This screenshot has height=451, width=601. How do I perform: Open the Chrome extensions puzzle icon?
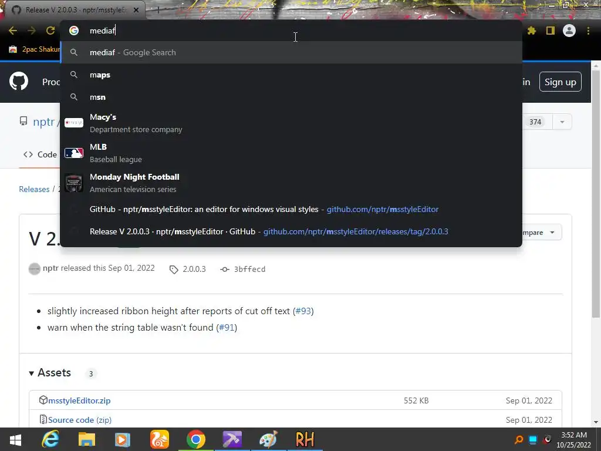532,31
